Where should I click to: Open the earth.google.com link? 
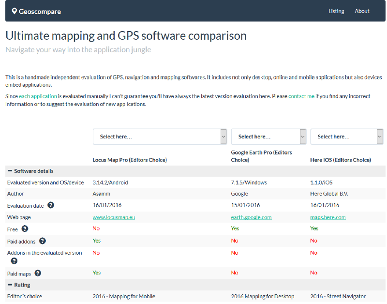click(x=251, y=217)
